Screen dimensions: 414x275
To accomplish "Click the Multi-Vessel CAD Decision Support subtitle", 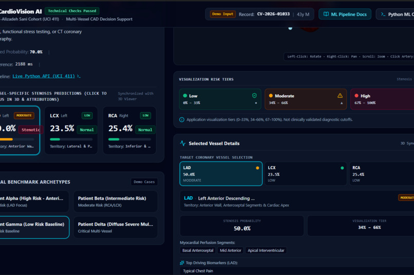I will click(99, 19).
